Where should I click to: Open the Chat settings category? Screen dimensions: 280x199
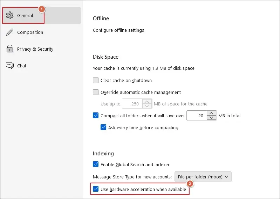[x=41, y=66]
